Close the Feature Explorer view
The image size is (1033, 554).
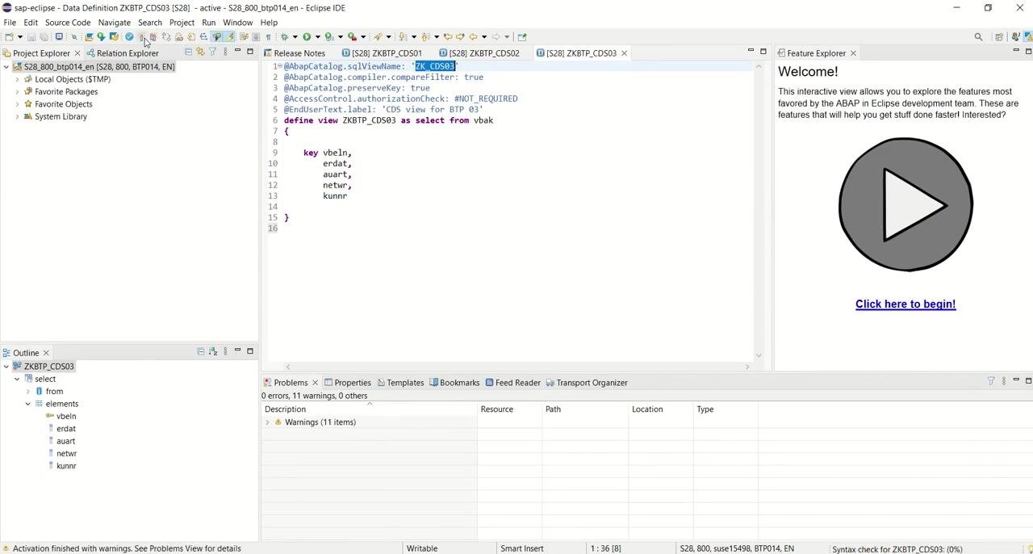[x=853, y=53]
